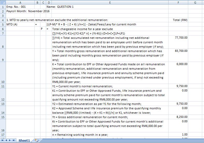The image size is (204, 143).
Task: Click the '1. MTD to yearly net remuneration' heading
Action: 57,20
